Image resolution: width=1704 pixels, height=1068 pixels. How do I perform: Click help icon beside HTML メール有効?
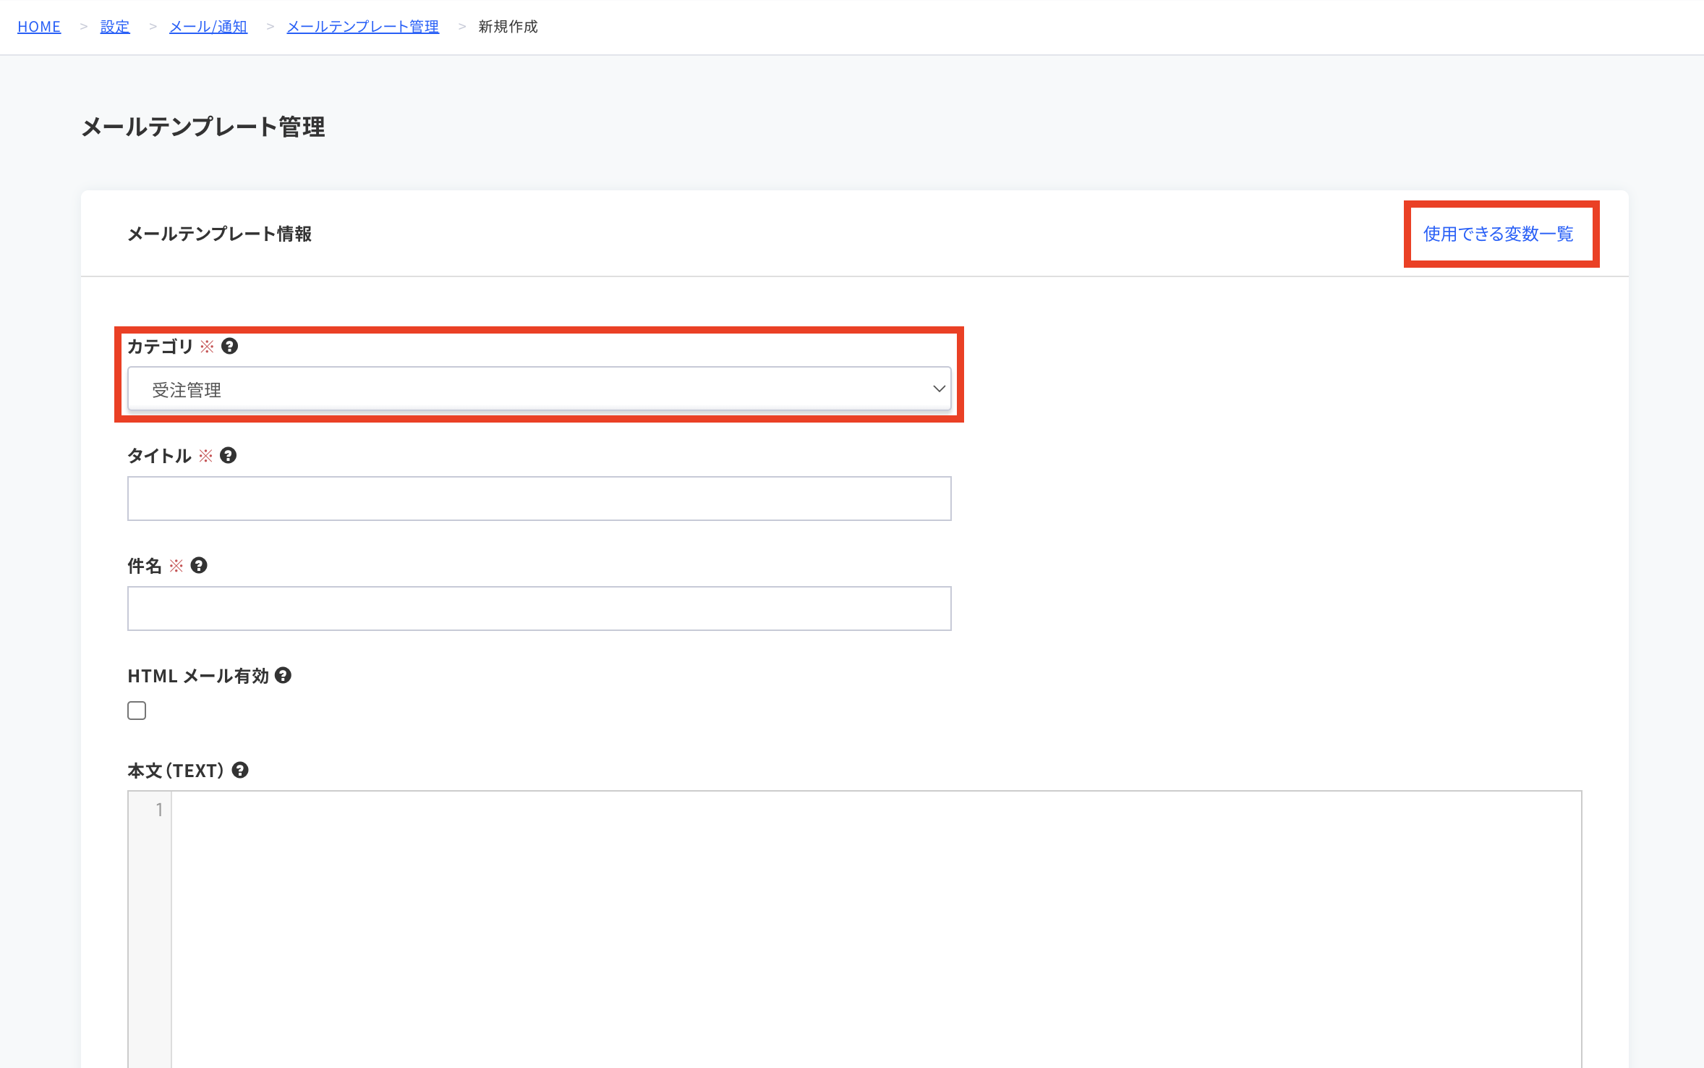coord(283,675)
